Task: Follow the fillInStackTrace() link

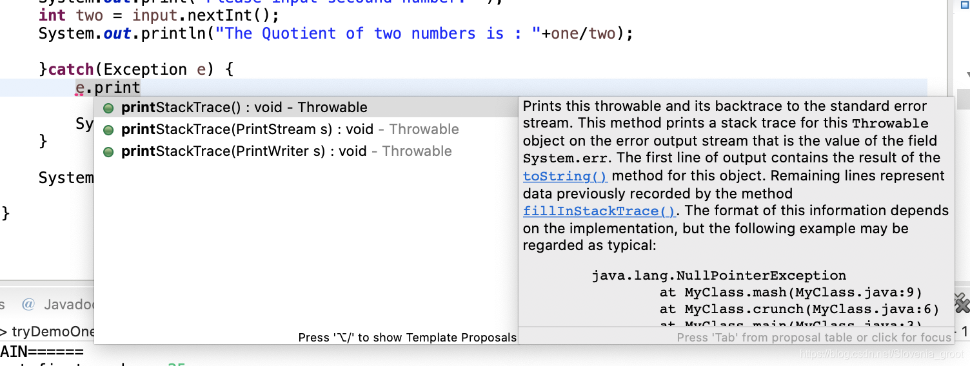Action: (x=599, y=211)
